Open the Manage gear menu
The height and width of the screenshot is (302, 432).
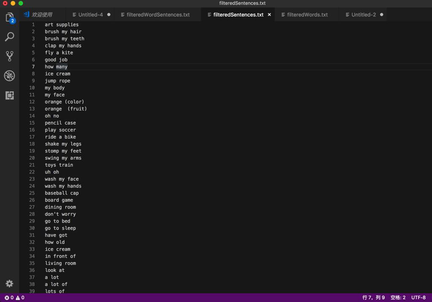tap(10, 283)
